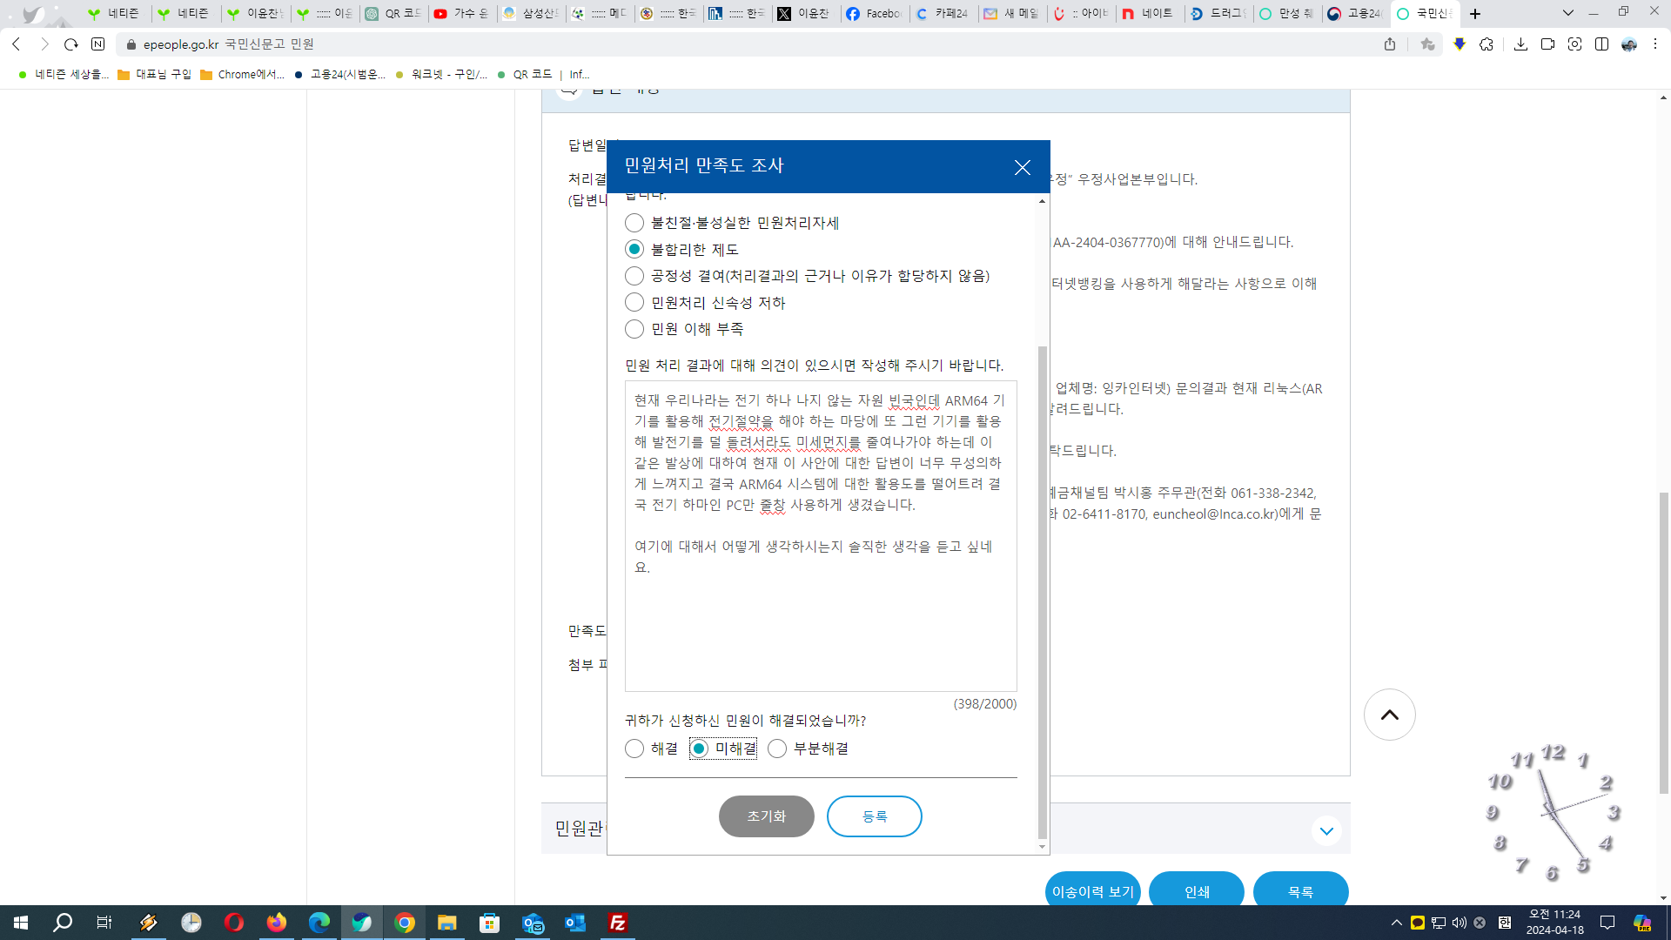Open the extensions puzzle icon
The width and height of the screenshot is (1671, 940).
1486,44
